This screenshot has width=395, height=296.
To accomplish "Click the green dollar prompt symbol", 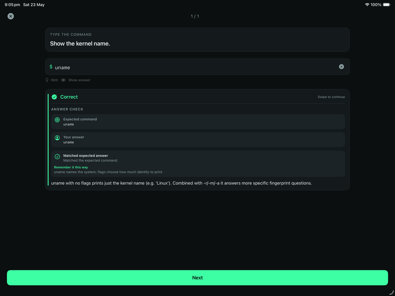I will pos(51,67).
